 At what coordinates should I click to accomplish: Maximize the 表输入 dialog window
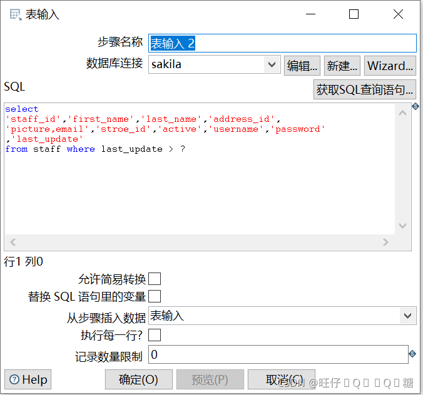coord(354,14)
